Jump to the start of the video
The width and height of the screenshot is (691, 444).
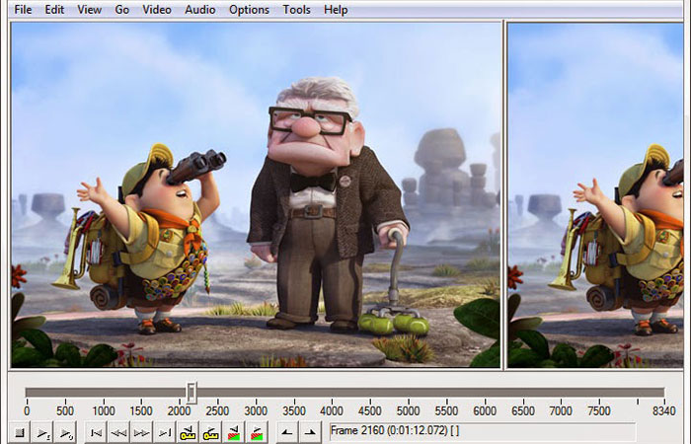(x=96, y=432)
